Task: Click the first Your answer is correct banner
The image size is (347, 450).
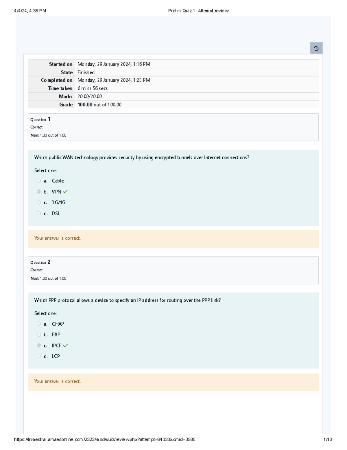Action: click(x=57, y=238)
